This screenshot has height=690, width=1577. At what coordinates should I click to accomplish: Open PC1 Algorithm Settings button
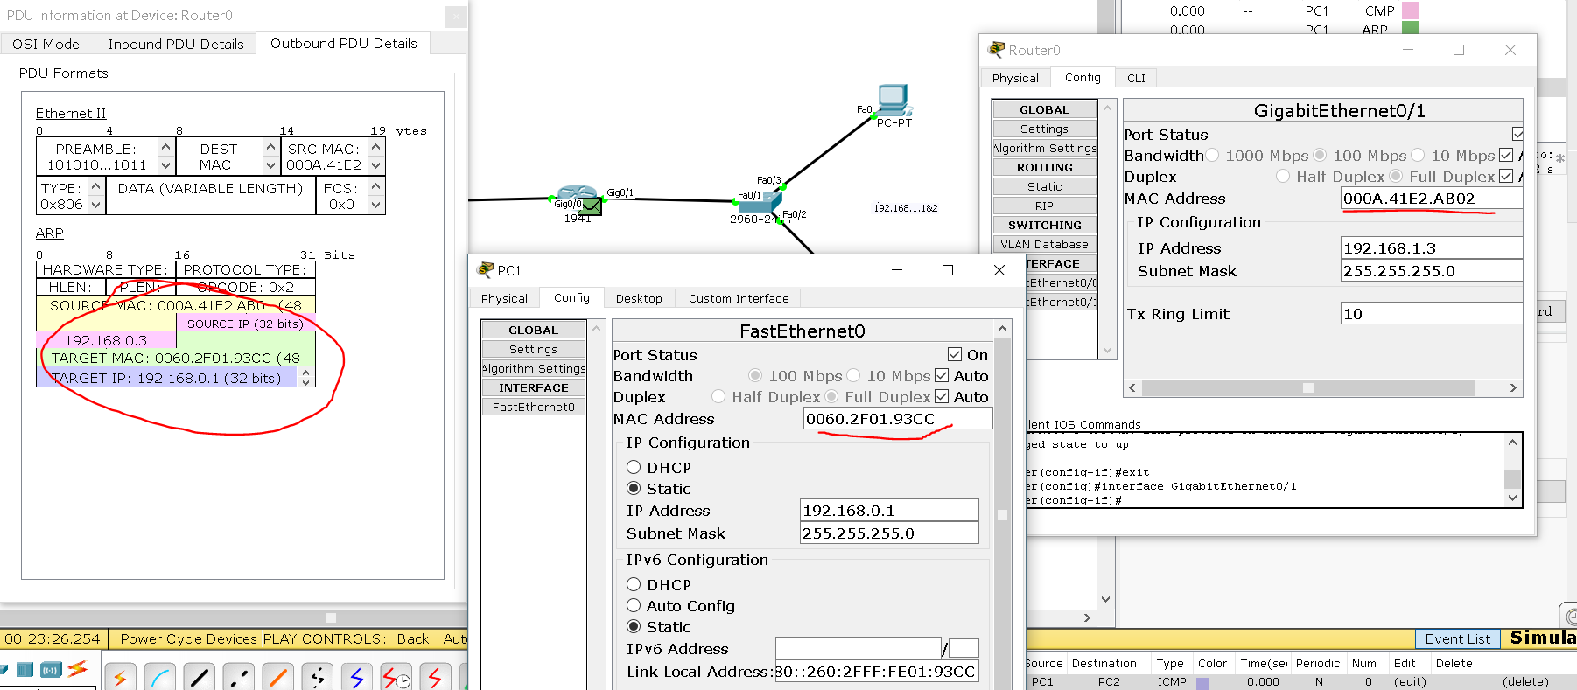(x=533, y=368)
